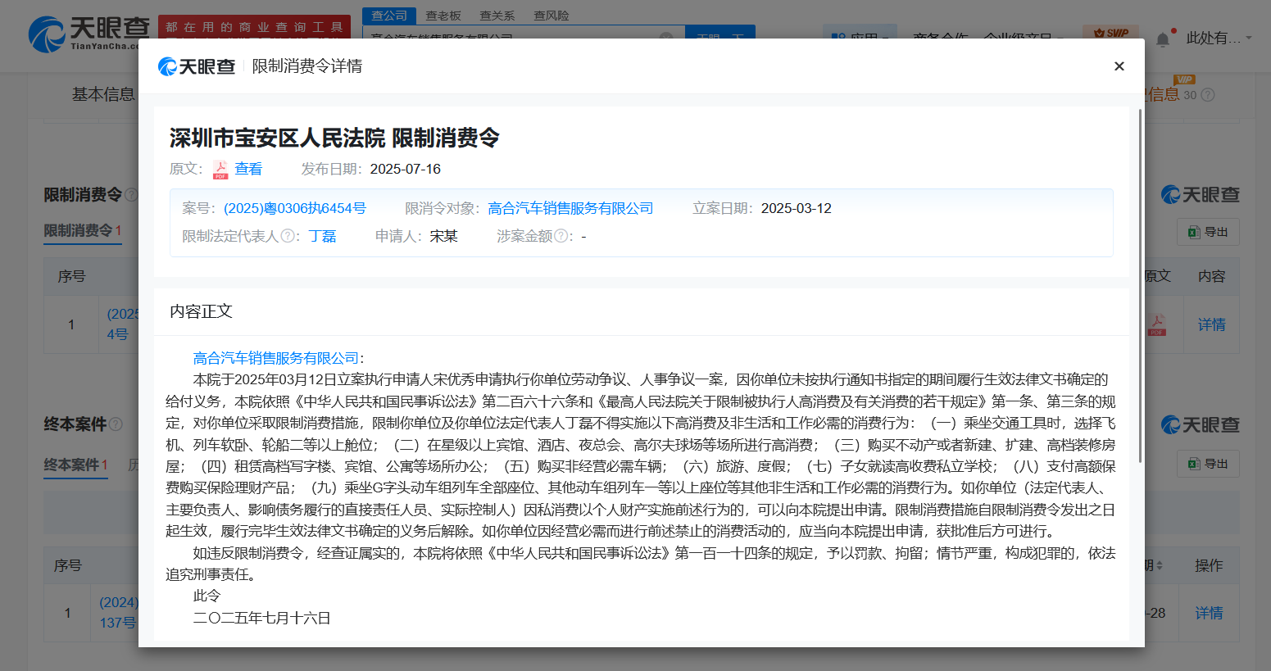The width and height of the screenshot is (1271, 671).
Task: Open 详情 in the 限制消费令 table row
Action: [x=1211, y=325]
